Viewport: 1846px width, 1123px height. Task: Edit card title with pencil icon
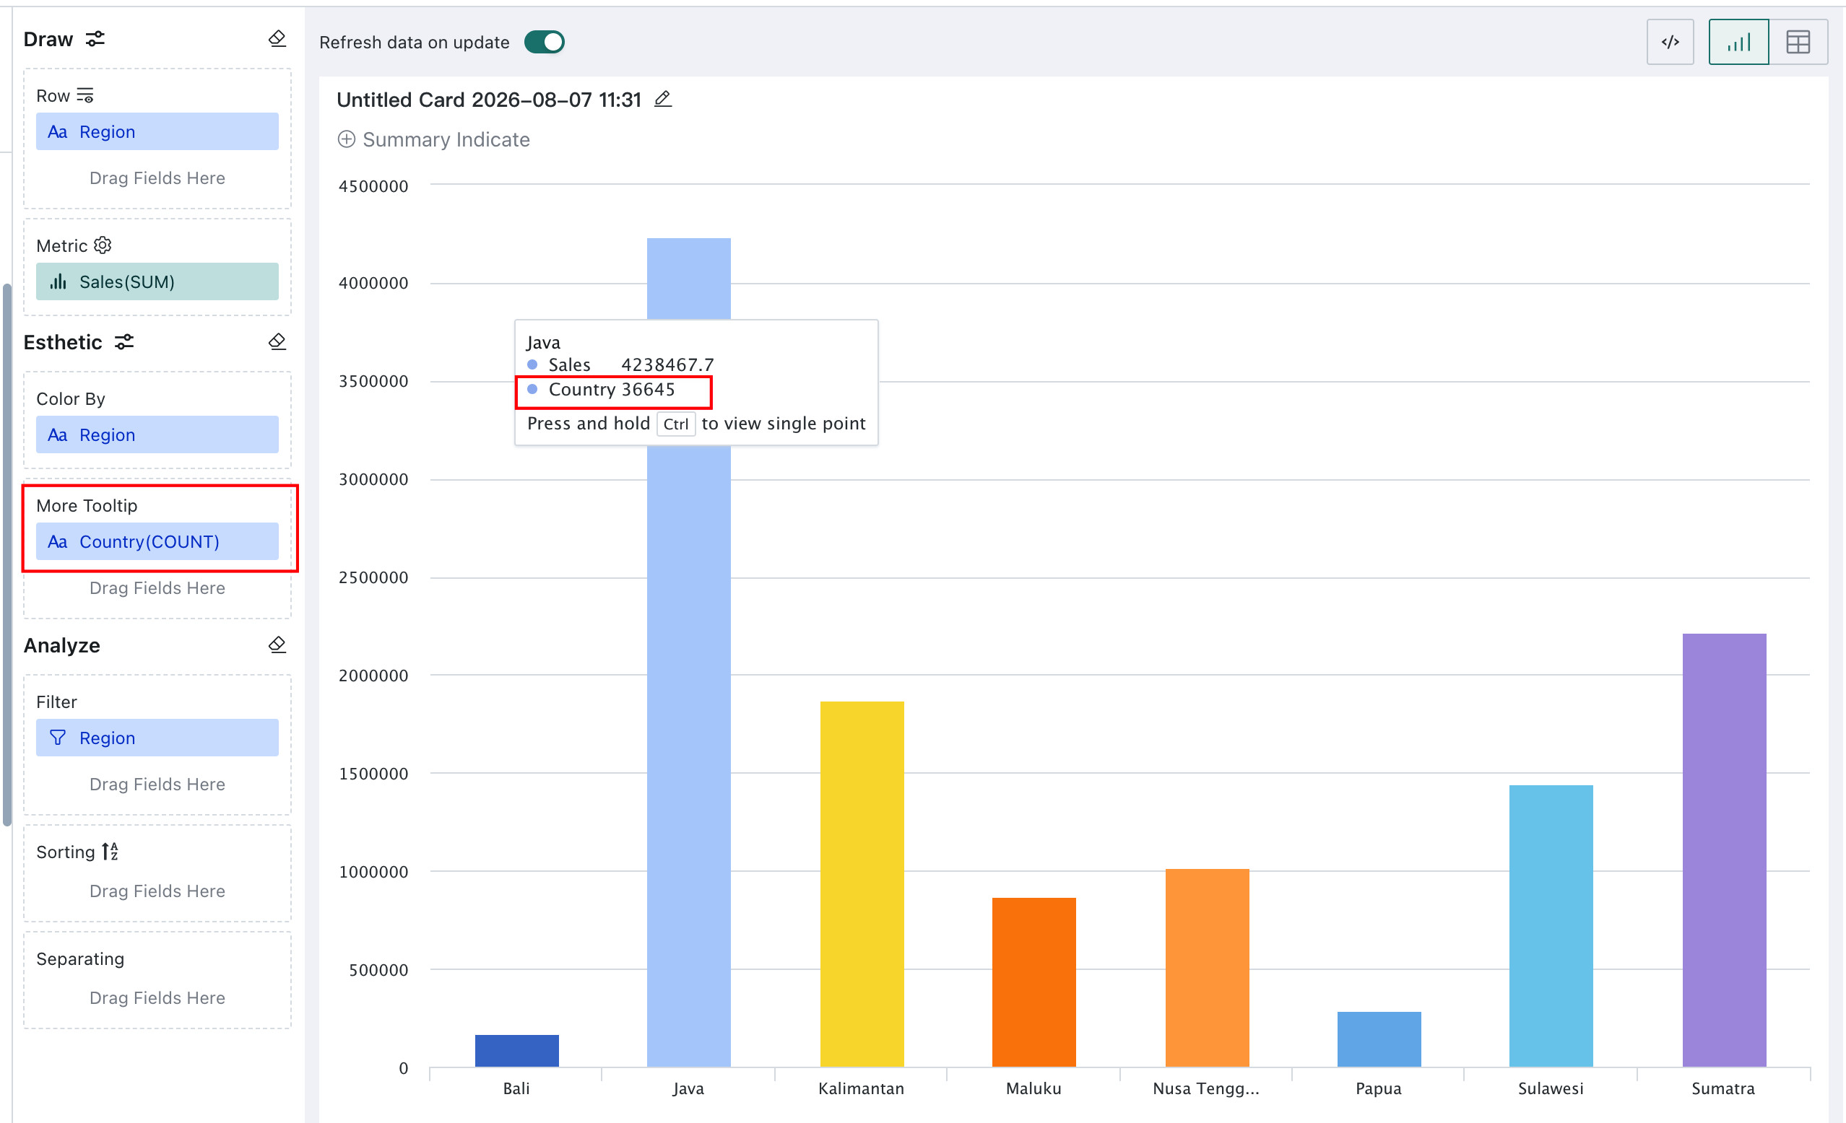coord(663,99)
